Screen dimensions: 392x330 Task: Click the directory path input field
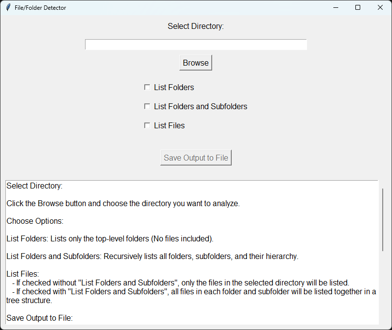[x=196, y=45]
